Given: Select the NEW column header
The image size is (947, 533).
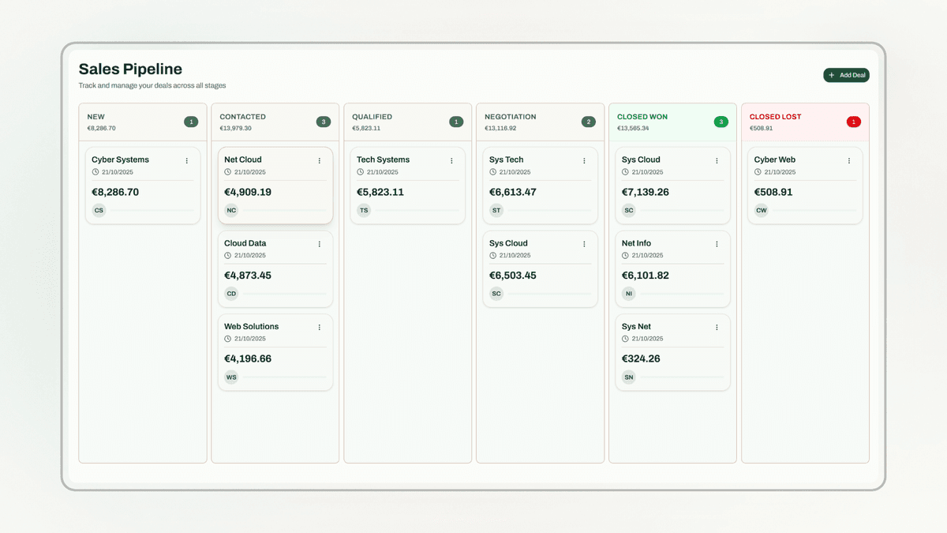Looking at the screenshot, I should 95,116.
